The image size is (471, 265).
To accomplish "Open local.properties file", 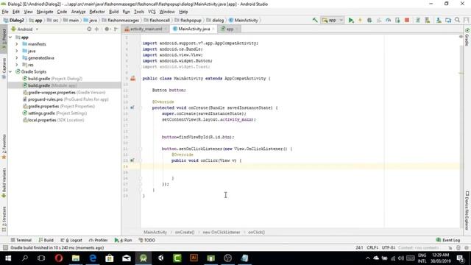I will pyautogui.click(x=54, y=120).
